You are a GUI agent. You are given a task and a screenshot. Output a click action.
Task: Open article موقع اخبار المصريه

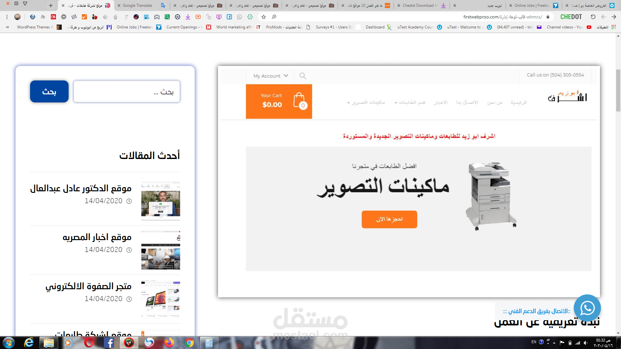click(x=97, y=237)
